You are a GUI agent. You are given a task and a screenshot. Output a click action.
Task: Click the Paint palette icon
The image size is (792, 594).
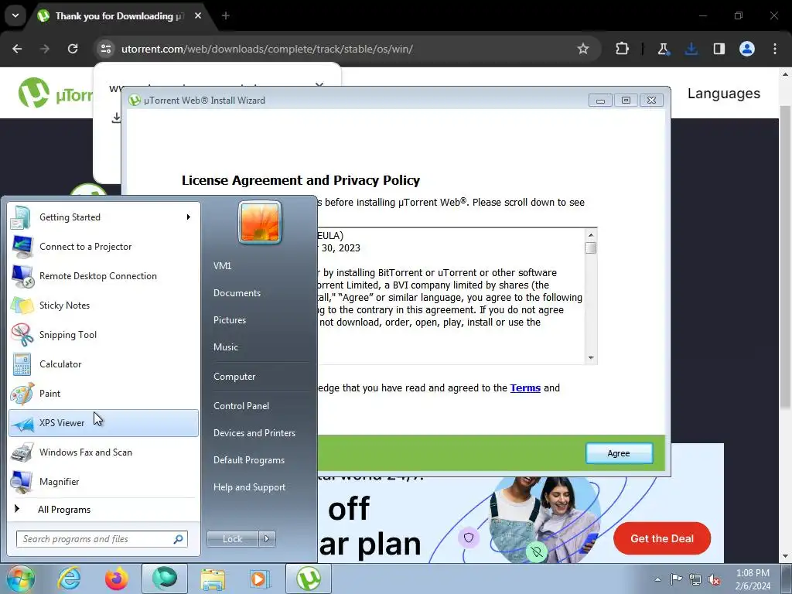coord(22,394)
